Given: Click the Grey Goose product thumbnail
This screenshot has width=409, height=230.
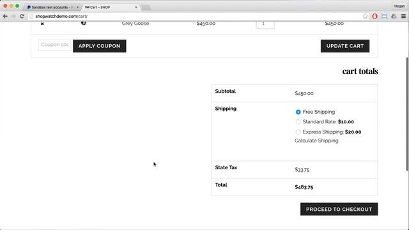Looking at the screenshot, I should pyautogui.click(x=84, y=23).
